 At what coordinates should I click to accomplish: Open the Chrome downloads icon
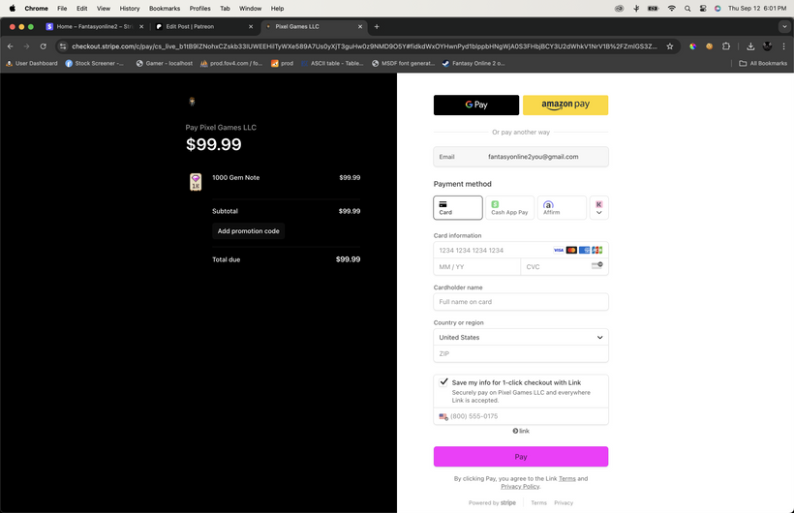tap(750, 46)
